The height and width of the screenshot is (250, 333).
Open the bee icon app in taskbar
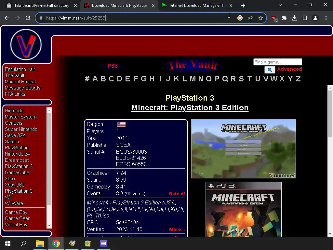pyautogui.click(x=72, y=243)
